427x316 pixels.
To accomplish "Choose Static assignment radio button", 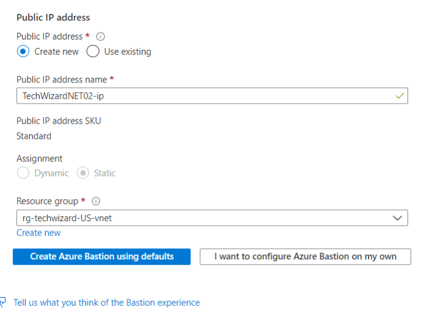I will pyautogui.click(x=82, y=173).
